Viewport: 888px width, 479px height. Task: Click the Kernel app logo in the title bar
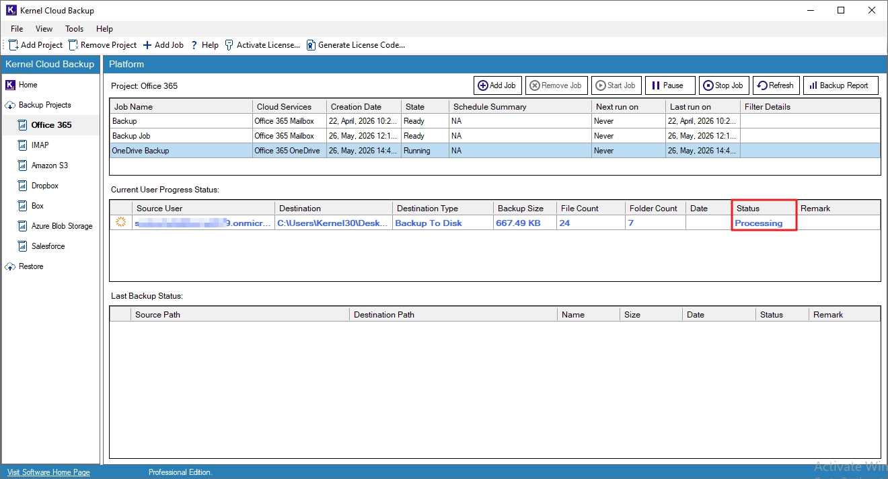10,10
